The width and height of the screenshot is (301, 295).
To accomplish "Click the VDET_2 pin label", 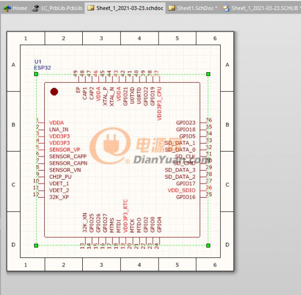I will (x=59, y=191).
